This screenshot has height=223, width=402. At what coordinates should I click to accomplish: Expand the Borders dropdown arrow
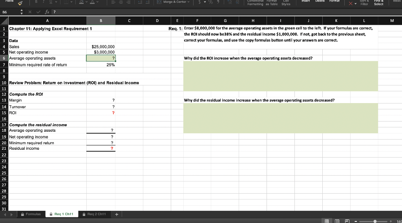click(x=71, y=2)
